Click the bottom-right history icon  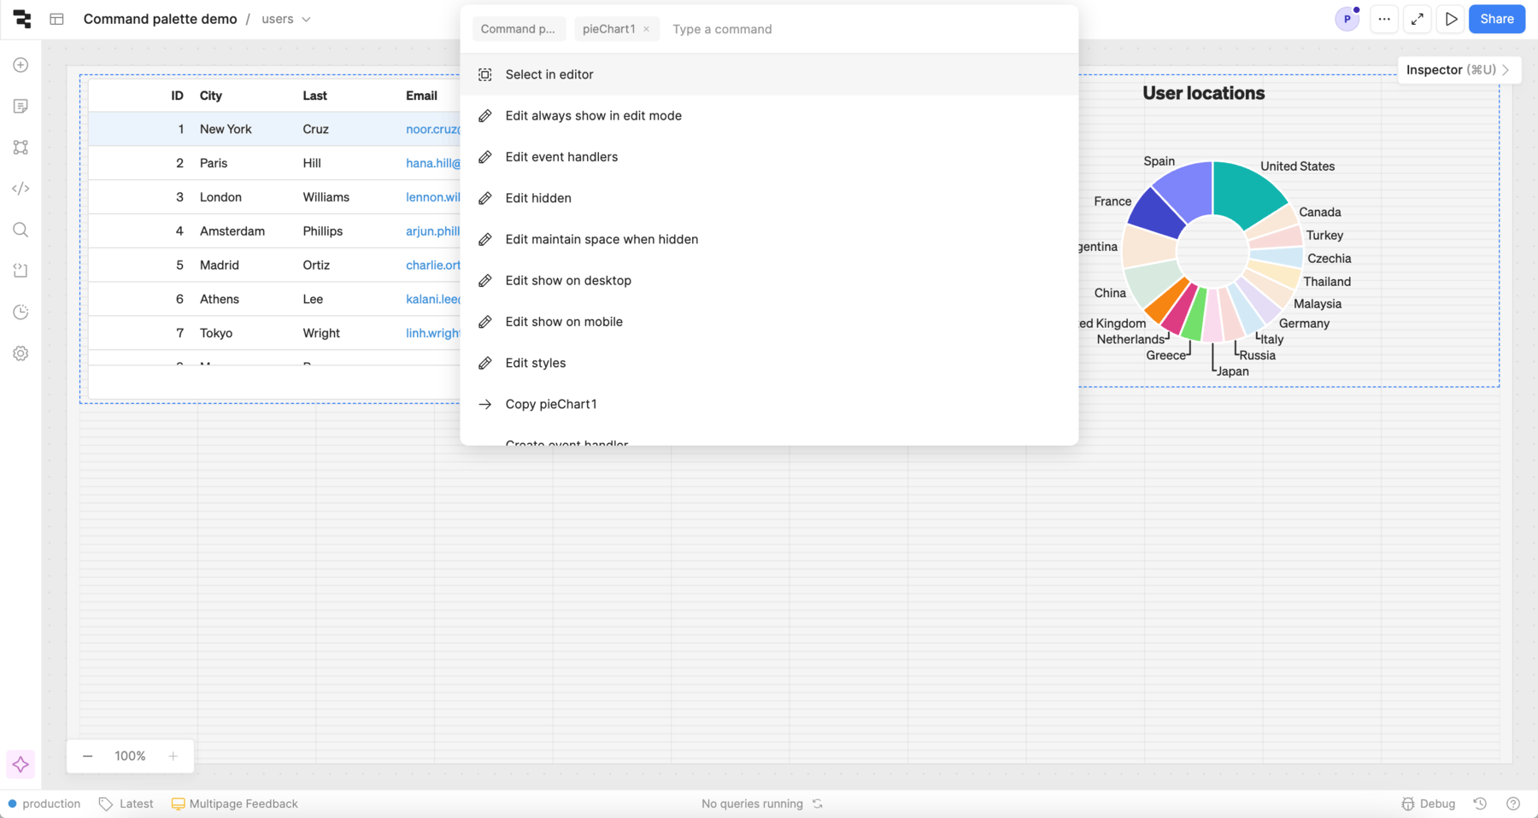(1480, 803)
